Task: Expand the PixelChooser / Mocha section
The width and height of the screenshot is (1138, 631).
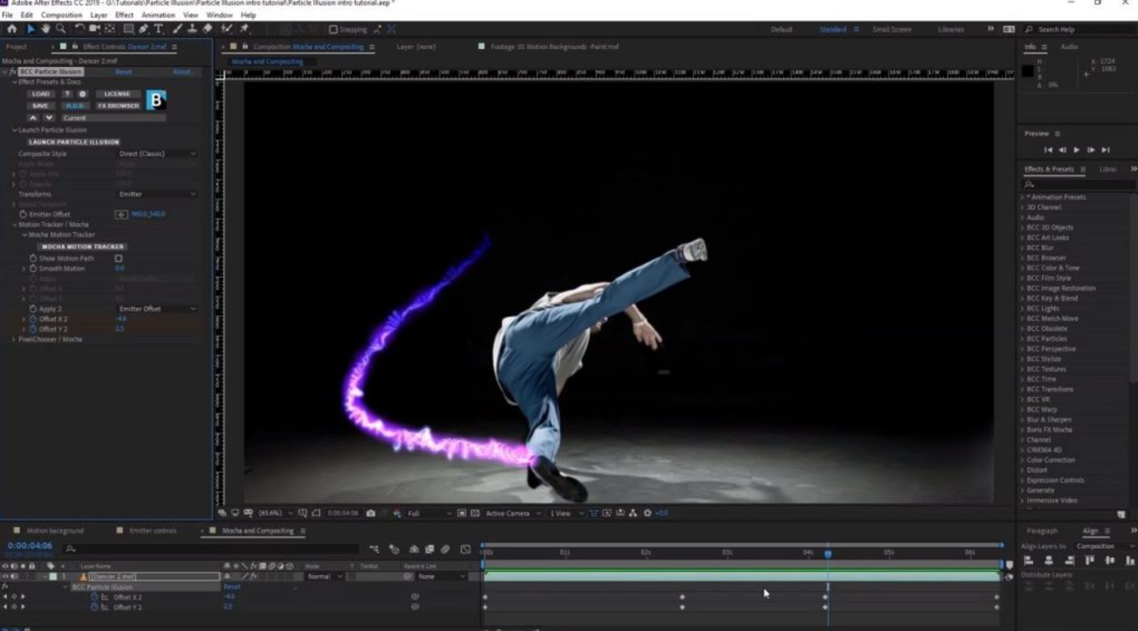Action: pos(13,339)
